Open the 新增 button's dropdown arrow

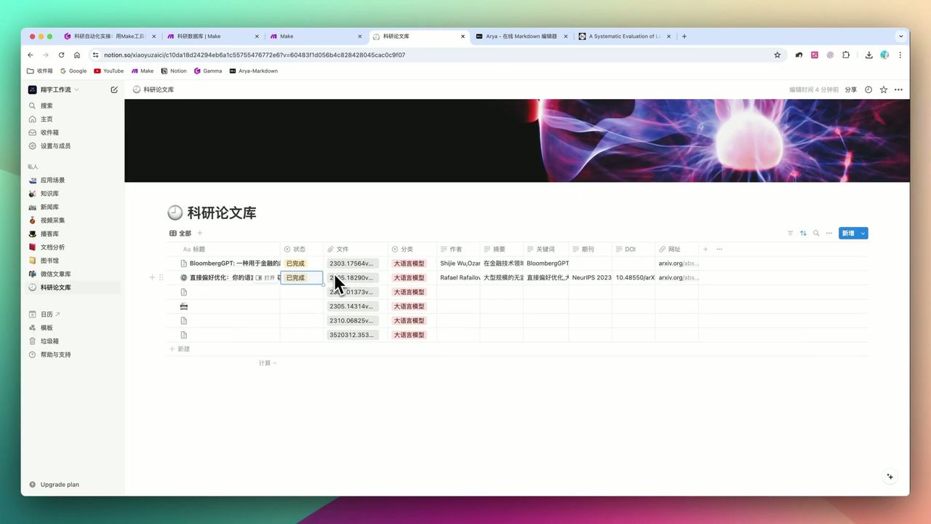click(x=863, y=233)
